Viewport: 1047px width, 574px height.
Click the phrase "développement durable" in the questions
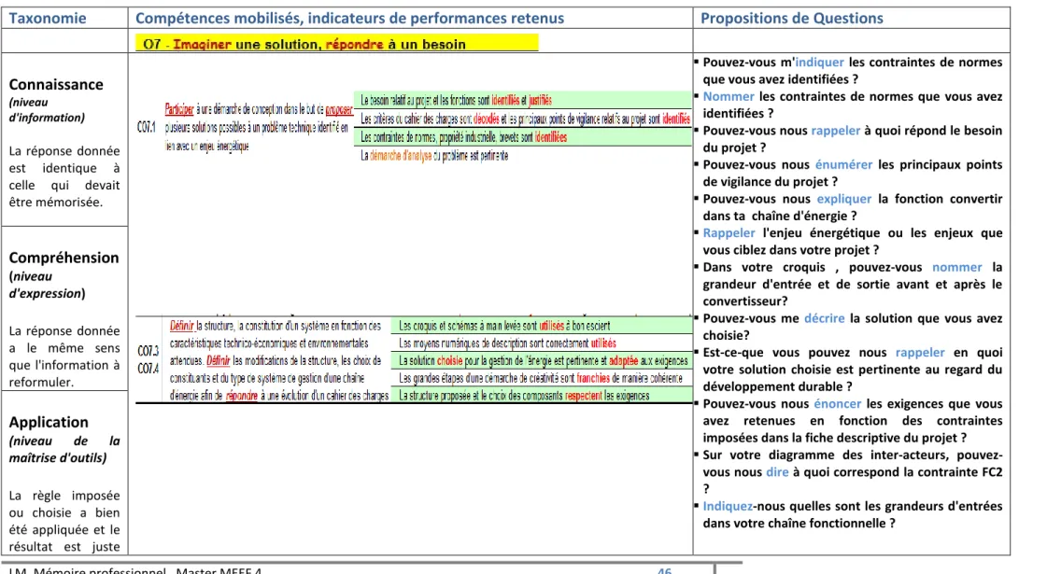774,386
